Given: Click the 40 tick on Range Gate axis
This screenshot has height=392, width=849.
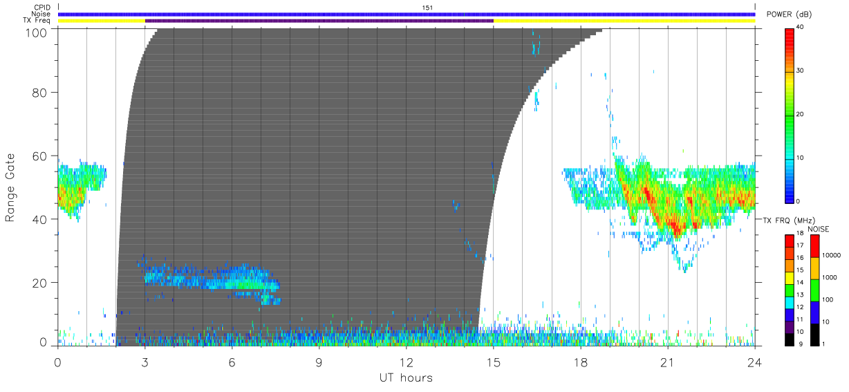Looking at the screenshot, I should pos(39,219).
